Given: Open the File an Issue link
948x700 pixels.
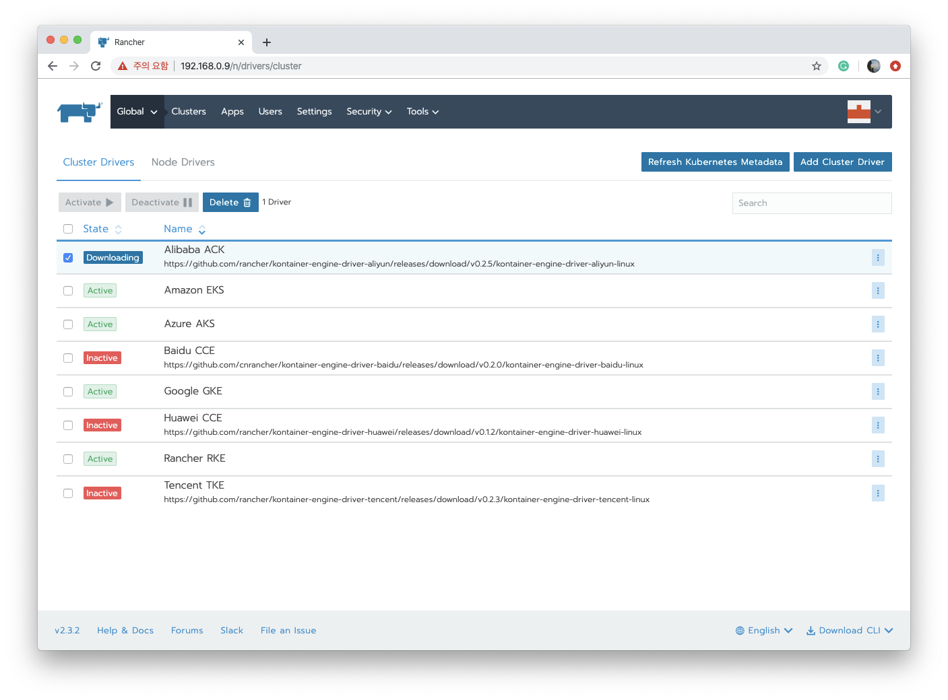Looking at the screenshot, I should click(288, 631).
